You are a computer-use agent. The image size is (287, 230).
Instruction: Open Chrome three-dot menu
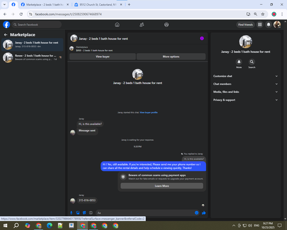[x=282, y=14]
